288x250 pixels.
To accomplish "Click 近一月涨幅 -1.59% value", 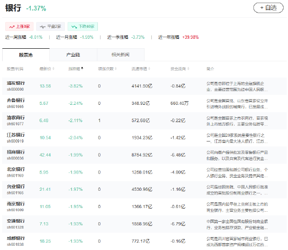I will click(87, 37).
